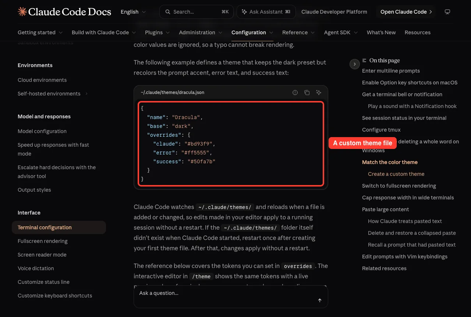Image resolution: width=471 pixels, height=317 pixels.
Task: Open Customize status line page
Action: pos(43,282)
